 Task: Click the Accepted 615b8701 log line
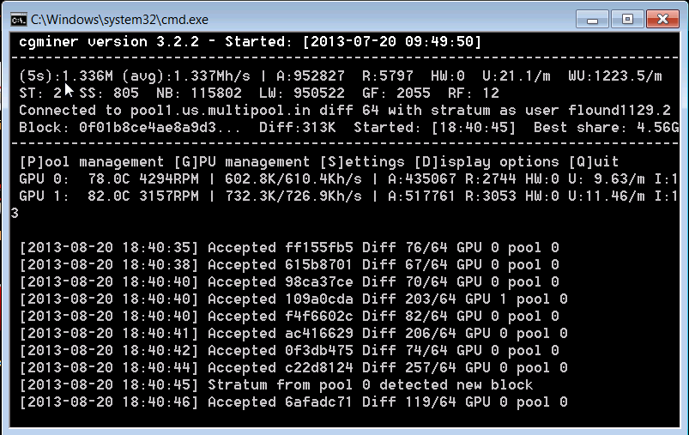click(288, 264)
